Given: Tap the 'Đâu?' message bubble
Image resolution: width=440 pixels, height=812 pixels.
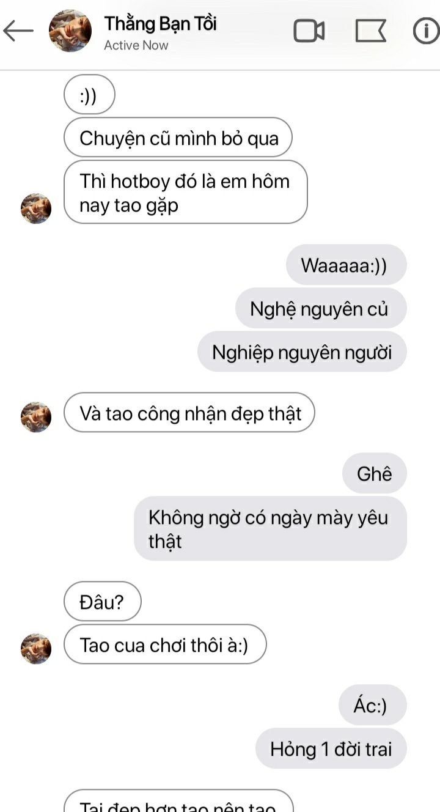Looking at the screenshot, I should (103, 602).
